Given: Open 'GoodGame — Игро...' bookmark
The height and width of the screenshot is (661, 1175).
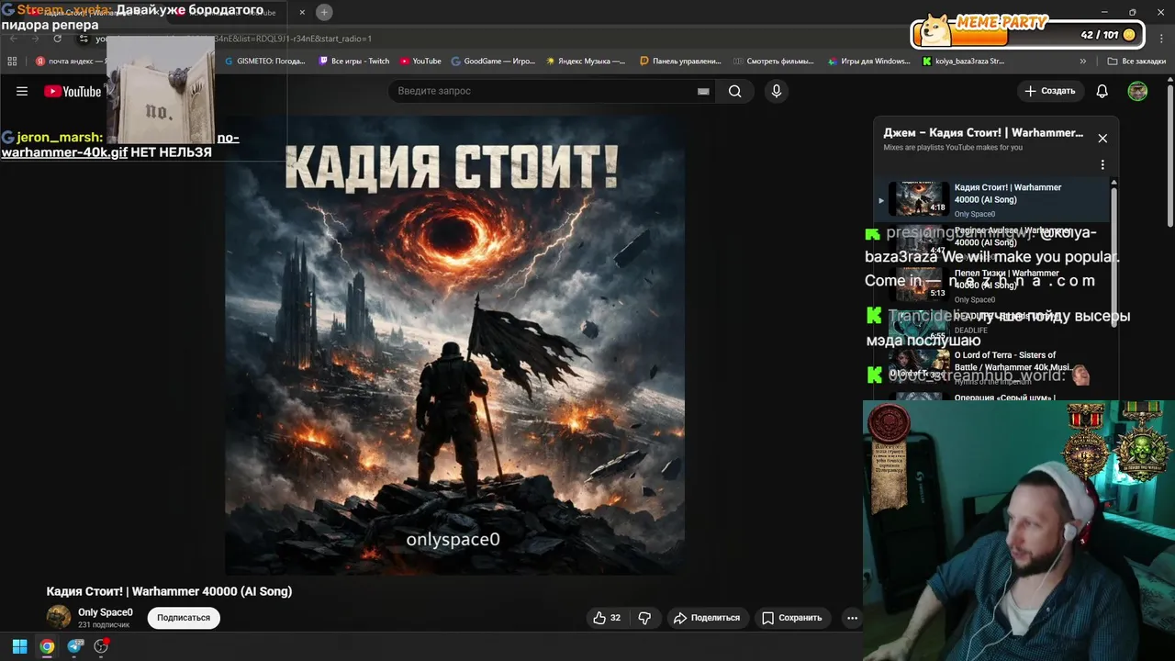Looking at the screenshot, I should click(493, 62).
